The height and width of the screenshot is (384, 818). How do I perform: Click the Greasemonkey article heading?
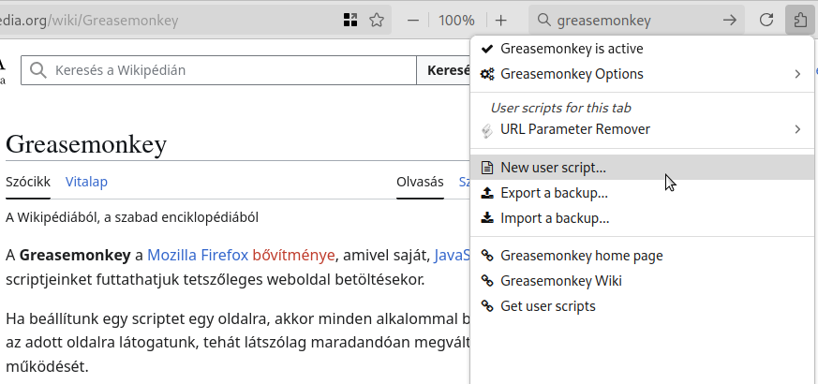(x=86, y=144)
